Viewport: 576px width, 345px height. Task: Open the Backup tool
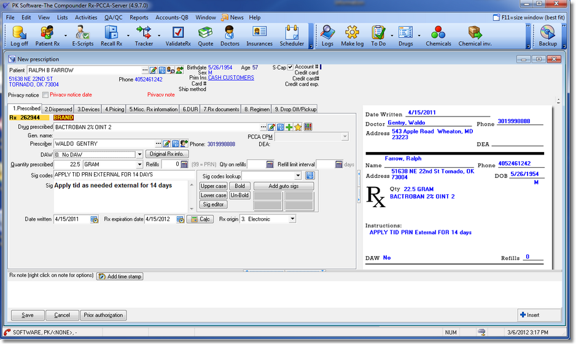[x=548, y=36]
